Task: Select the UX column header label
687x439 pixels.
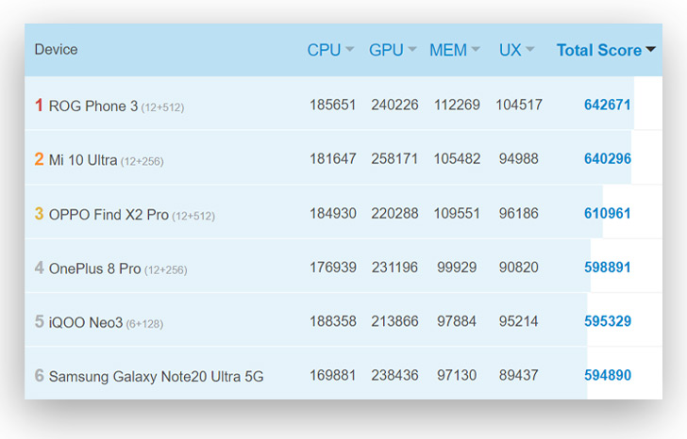Action: tap(510, 50)
